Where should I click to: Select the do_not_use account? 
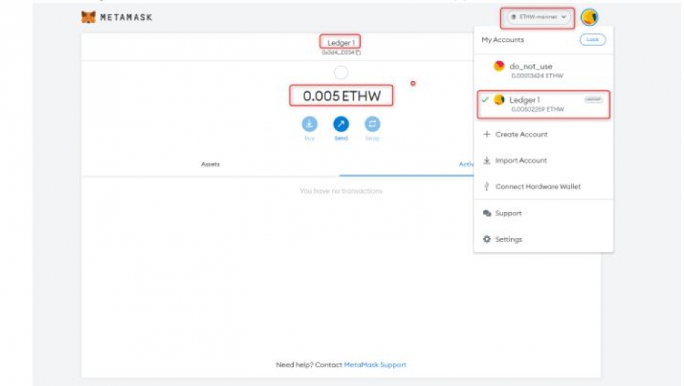[544, 70]
